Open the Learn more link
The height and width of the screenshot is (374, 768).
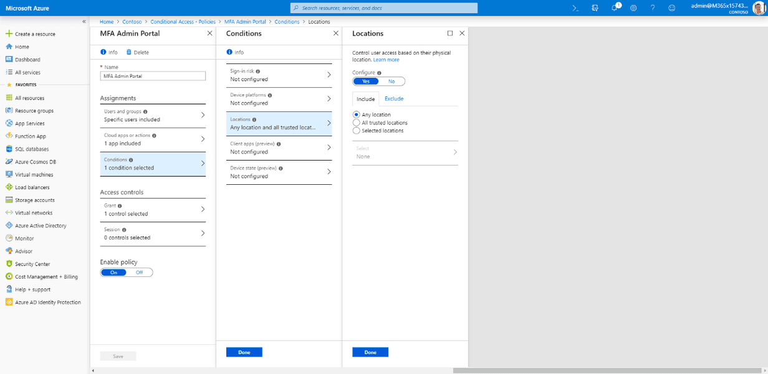coord(386,60)
